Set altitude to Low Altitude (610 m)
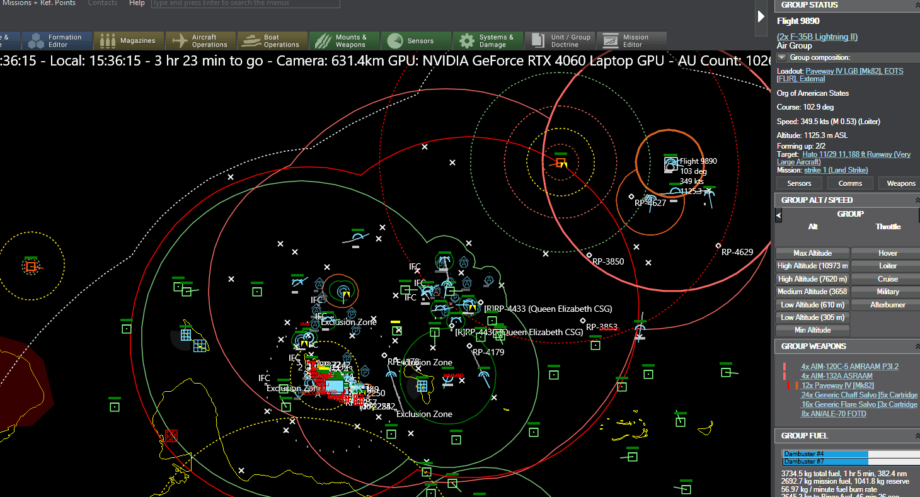 coord(812,305)
